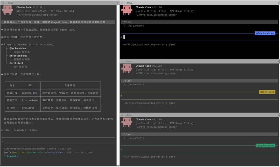Click the highlighted user prompt about starting an agent team
The height and width of the screenshot is (167, 280).
coord(58,22)
